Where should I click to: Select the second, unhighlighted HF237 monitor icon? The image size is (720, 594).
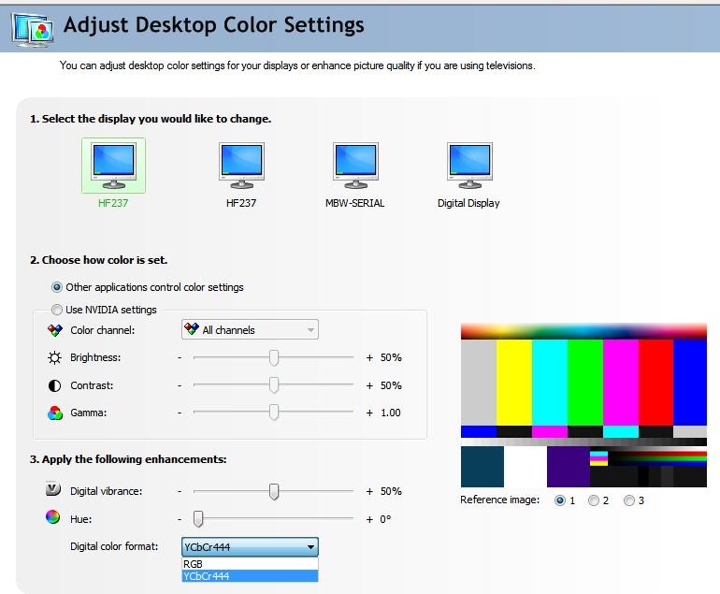[x=241, y=166]
